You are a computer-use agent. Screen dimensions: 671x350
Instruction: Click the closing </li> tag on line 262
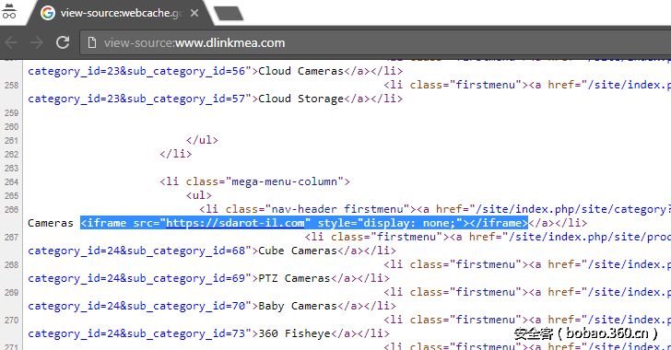tap(175, 154)
